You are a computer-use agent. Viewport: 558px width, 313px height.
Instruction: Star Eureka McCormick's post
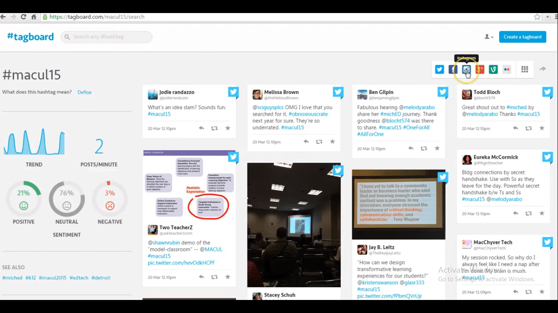tap(542, 213)
